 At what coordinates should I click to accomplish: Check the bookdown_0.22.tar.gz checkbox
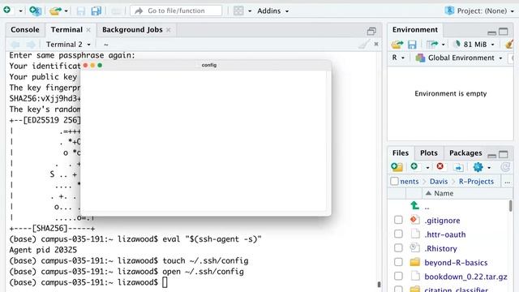point(398,276)
